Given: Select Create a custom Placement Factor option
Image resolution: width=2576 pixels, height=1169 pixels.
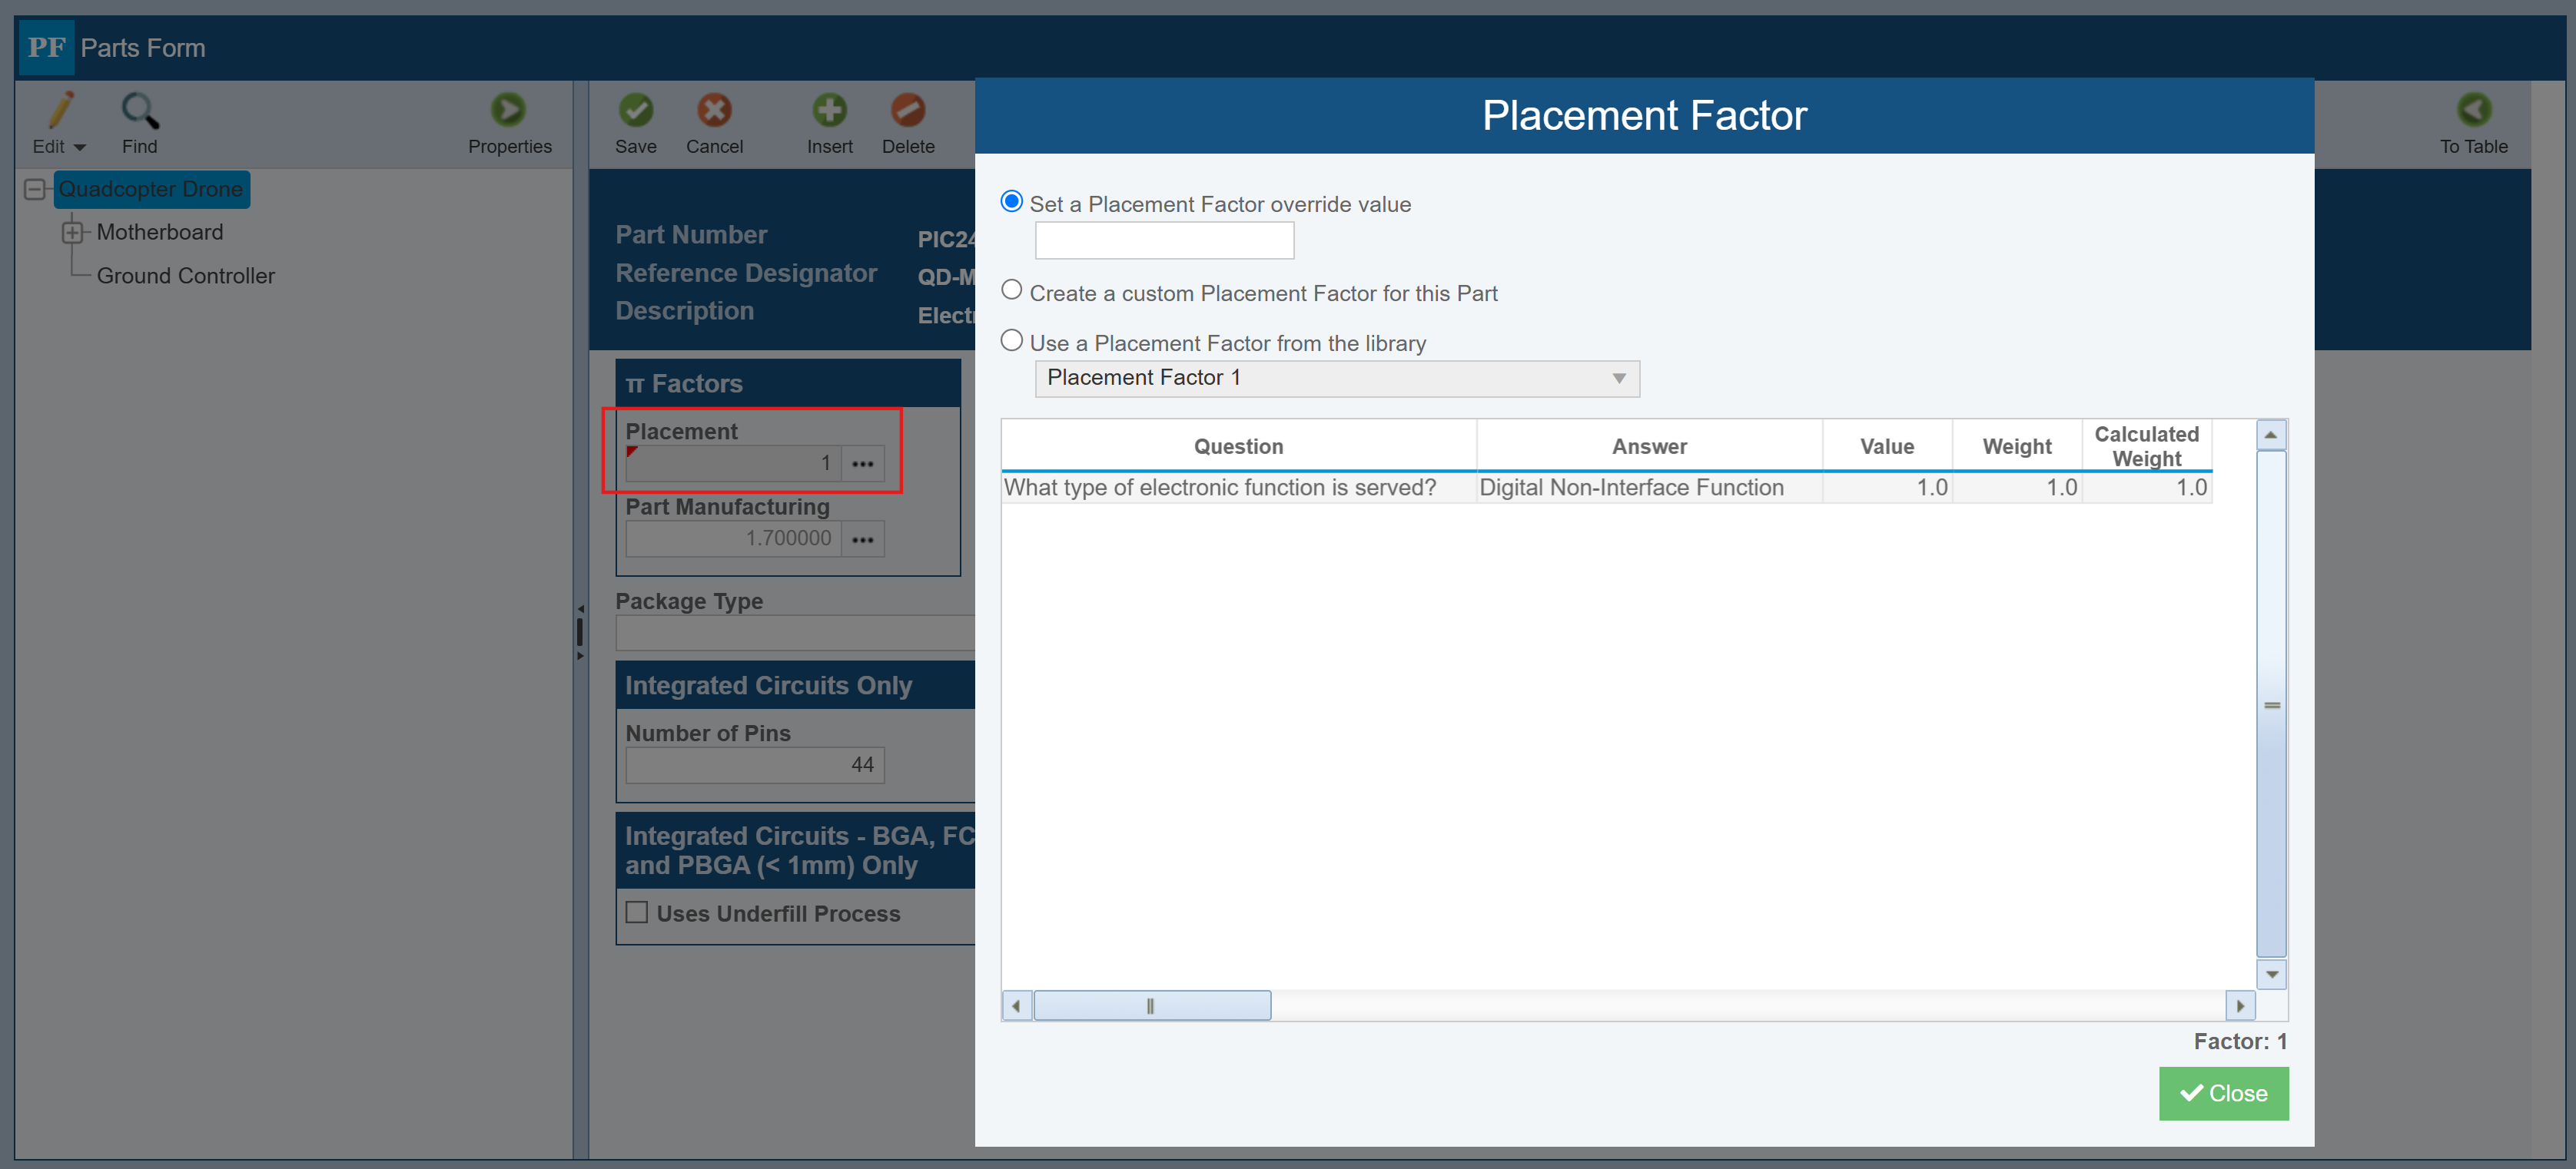Looking at the screenshot, I should point(1012,290).
